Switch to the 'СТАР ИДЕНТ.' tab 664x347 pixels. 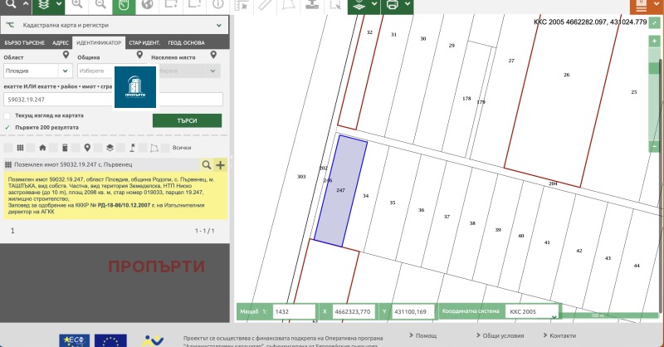(x=144, y=42)
